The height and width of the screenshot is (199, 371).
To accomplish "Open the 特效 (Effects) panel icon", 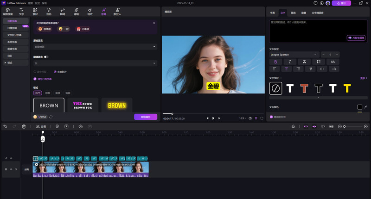I will coord(90,11).
